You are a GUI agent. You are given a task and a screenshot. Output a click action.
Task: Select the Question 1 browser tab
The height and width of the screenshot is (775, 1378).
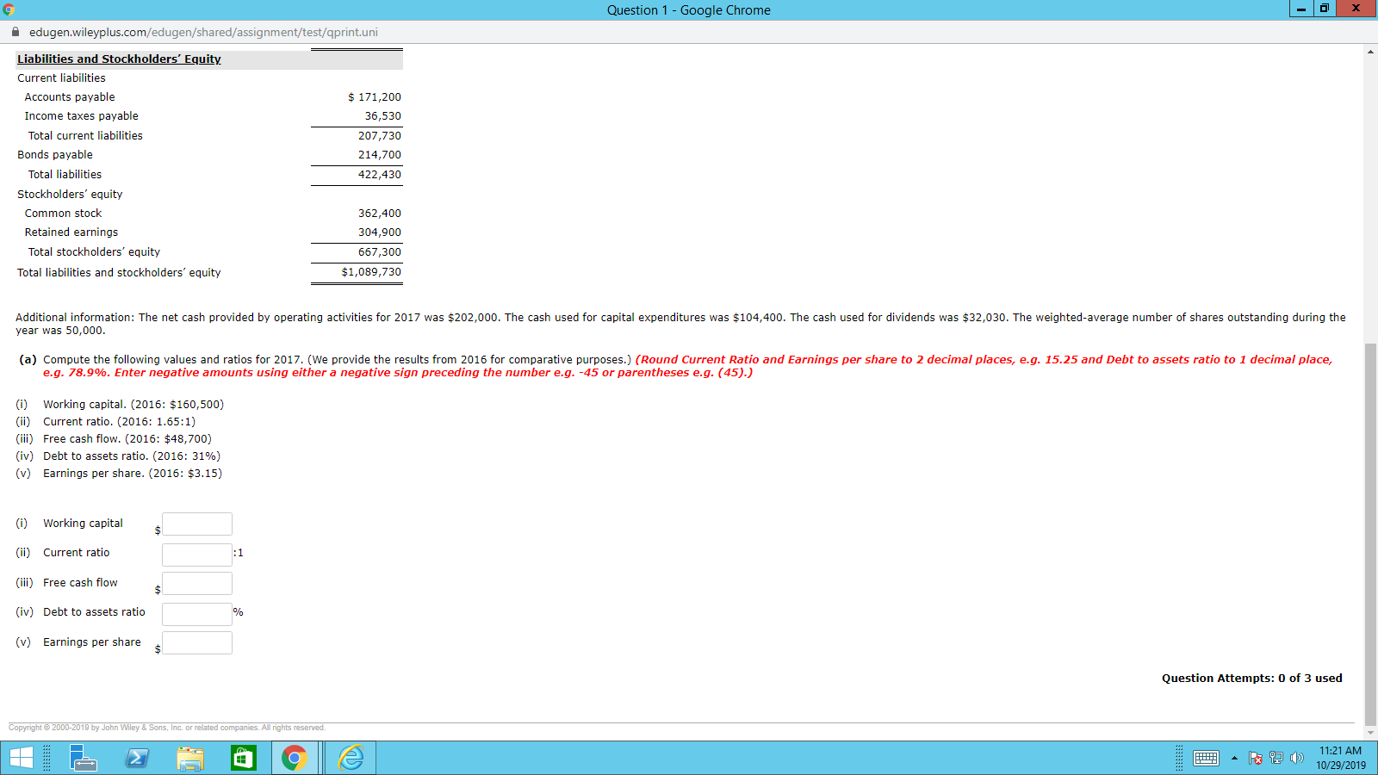[x=689, y=9]
